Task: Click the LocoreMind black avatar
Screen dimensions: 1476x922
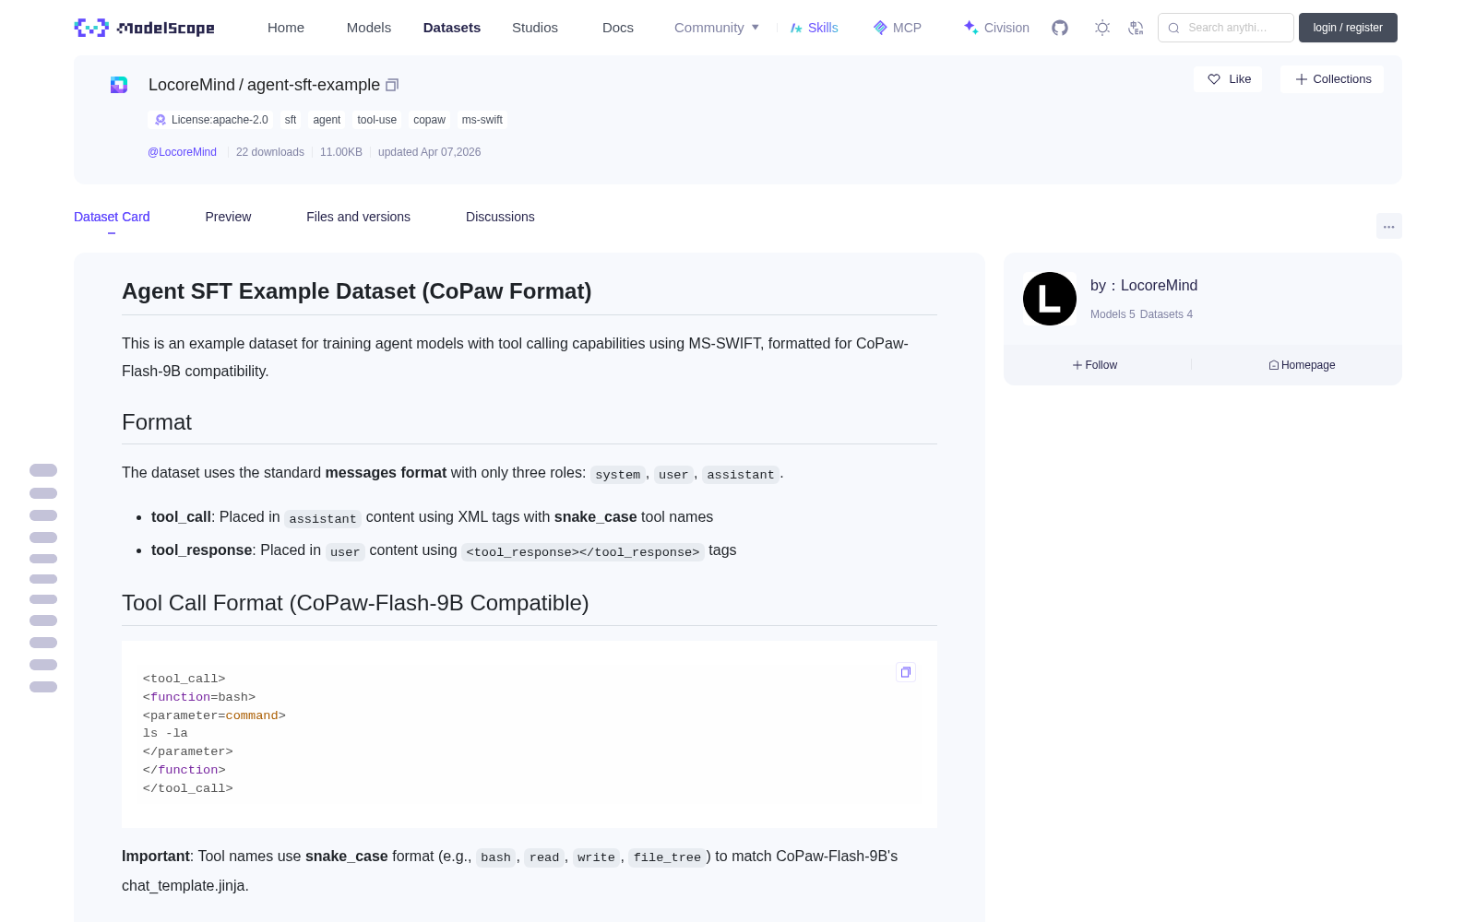Action: click(1050, 299)
